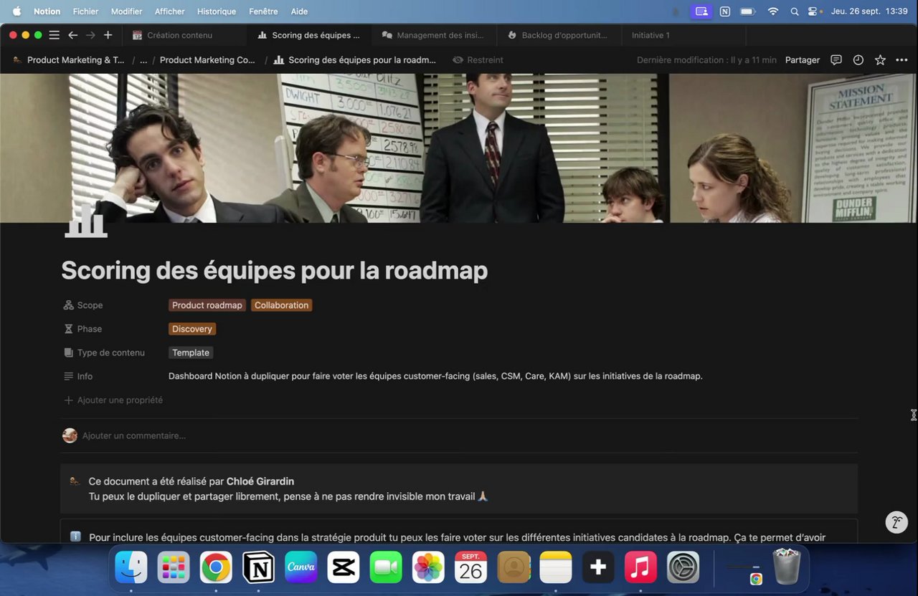Expand the collapsed breadcrumb ellipsis
Screen dimensions: 918x596
tap(143, 60)
